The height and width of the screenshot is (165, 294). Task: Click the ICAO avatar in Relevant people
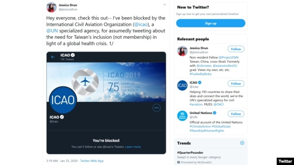coord(182,85)
